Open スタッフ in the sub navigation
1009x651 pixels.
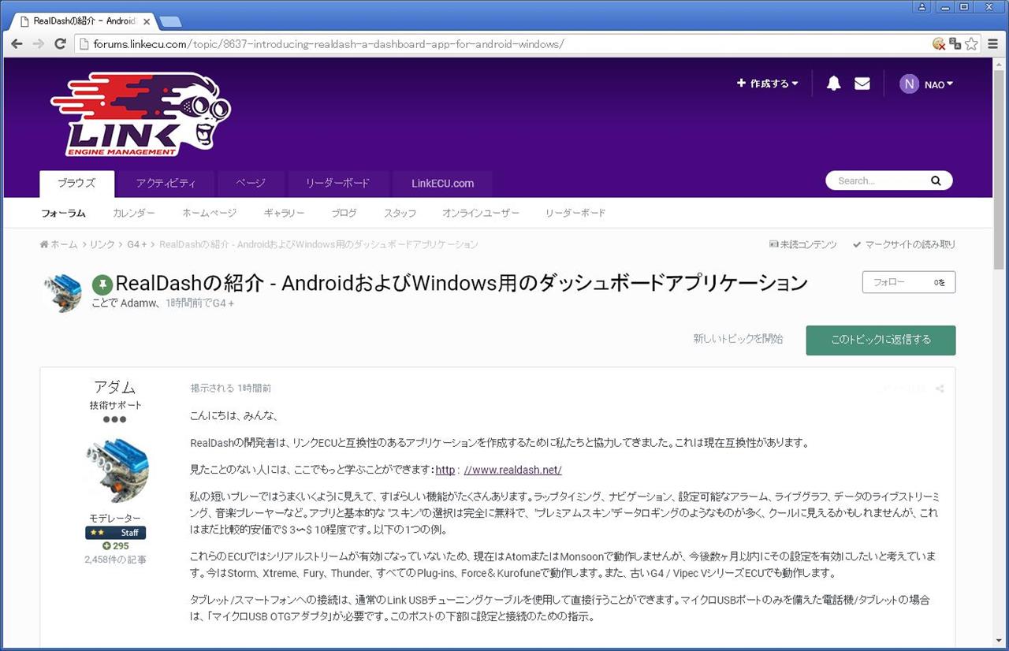pos(400,213)
